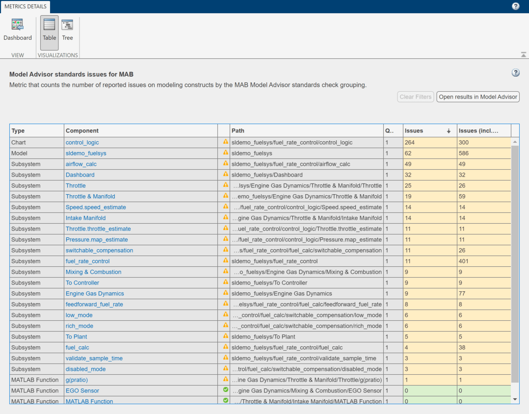This screenshot has height=414, width=529.
Task: Click warning icon for control_logic row
Action: (x=226, y=142)
